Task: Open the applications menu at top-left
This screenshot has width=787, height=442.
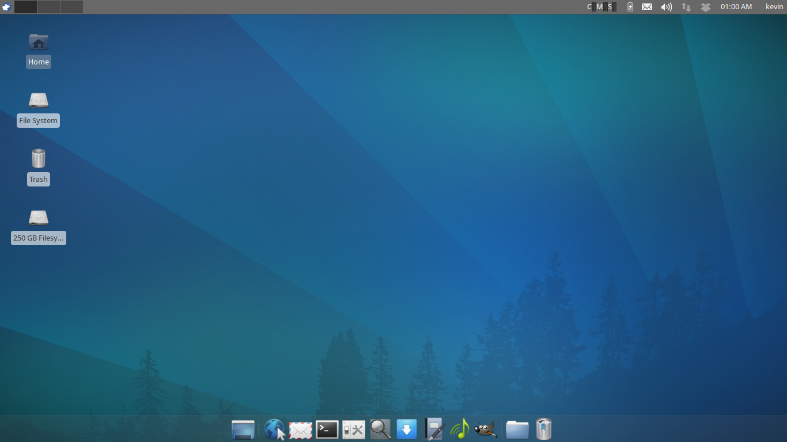Action: point(6,6)
